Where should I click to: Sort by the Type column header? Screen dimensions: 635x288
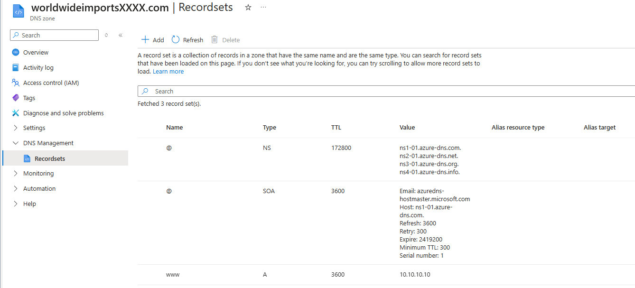(x=270, y=128)
